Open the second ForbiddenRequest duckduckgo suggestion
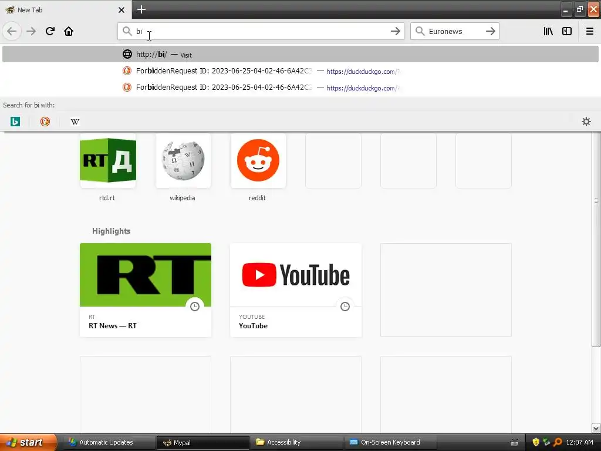601x451 pixels. click(300, 87)
